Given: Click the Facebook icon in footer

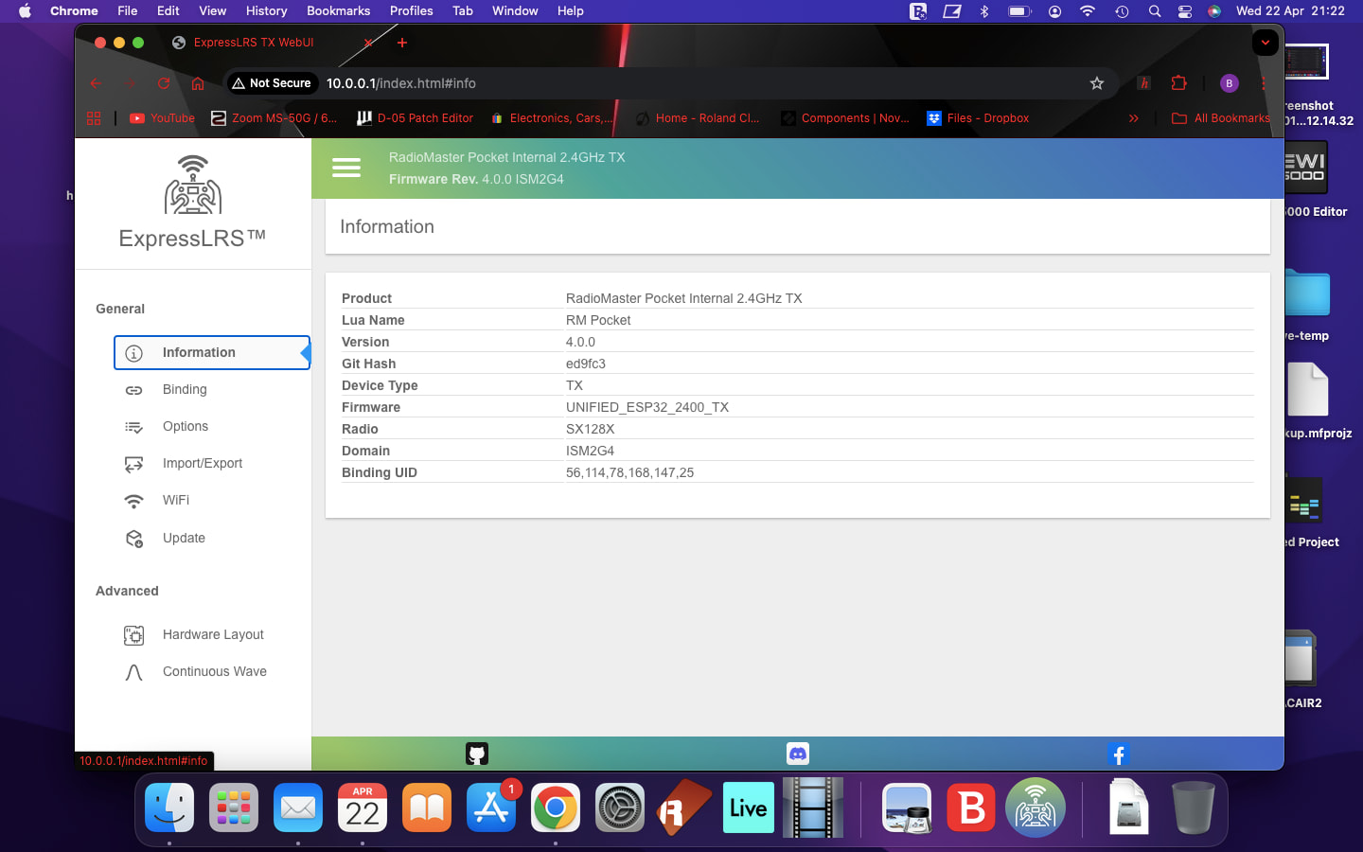Looking at the screenshot, I should [x=1118, y=754].
